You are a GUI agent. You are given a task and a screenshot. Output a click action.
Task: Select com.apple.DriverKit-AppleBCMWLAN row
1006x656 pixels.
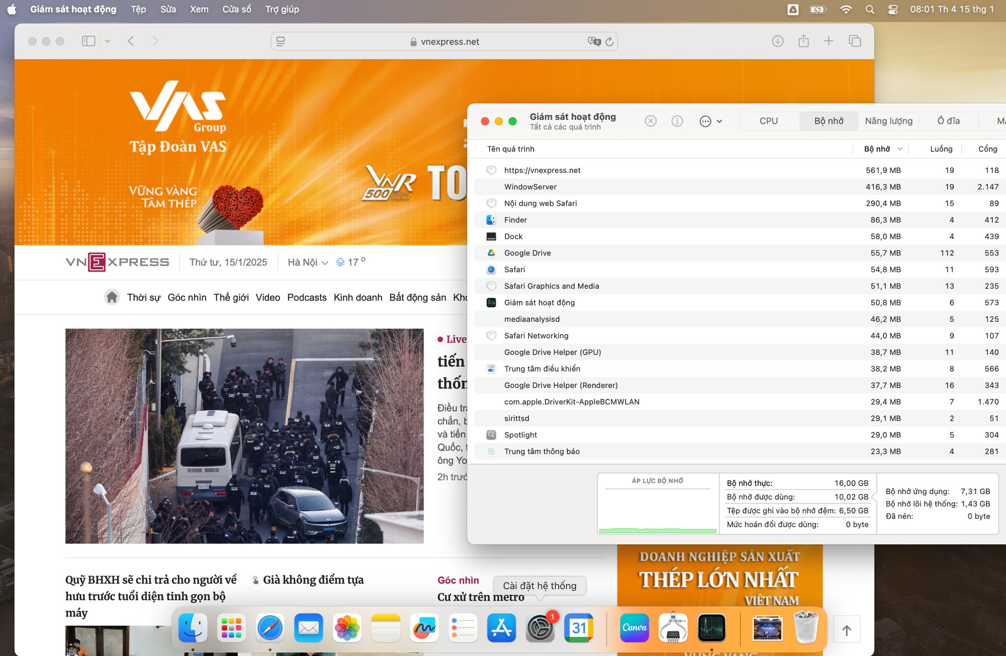tap(740, 402)
